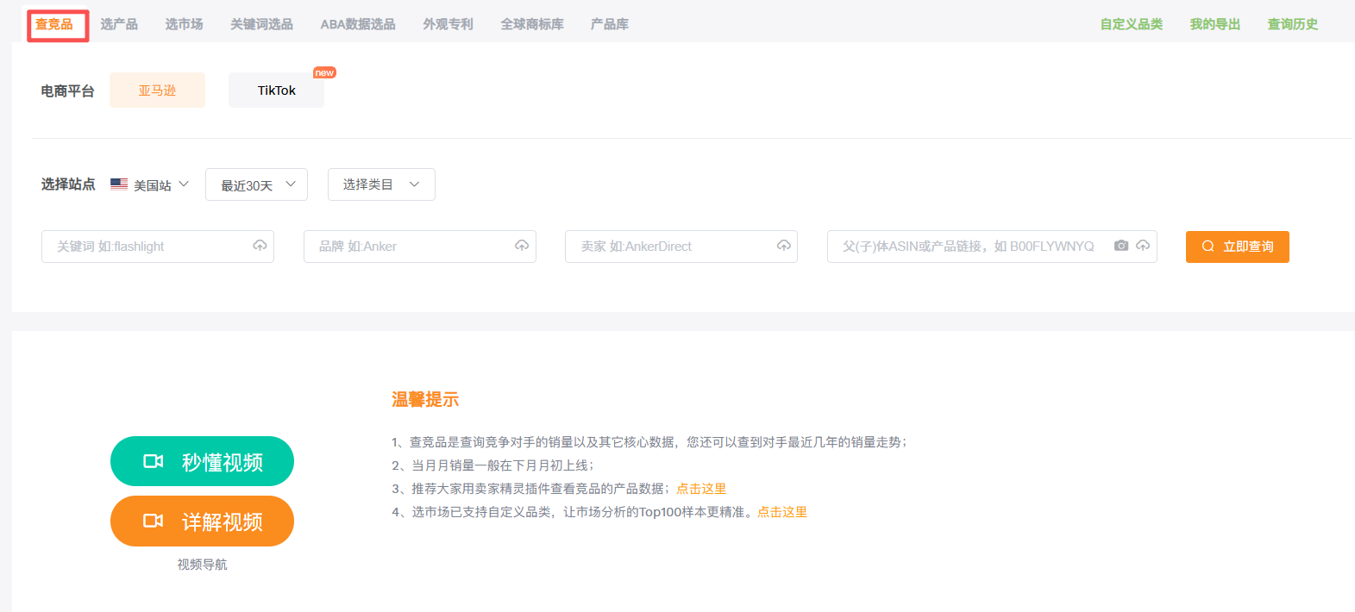Click the US flag site icon
The height and width of the screenshot is (612, 1355).
coord(119,184)
